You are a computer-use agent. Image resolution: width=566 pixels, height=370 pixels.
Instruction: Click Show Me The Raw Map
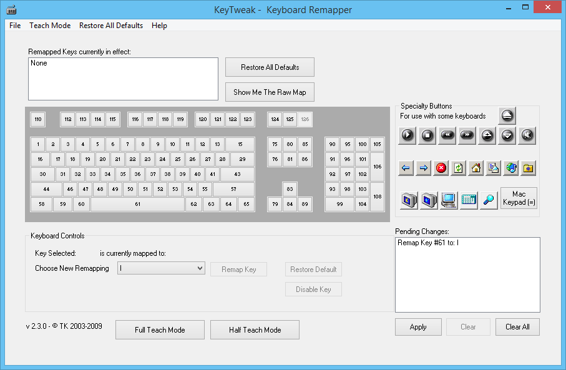270,92
